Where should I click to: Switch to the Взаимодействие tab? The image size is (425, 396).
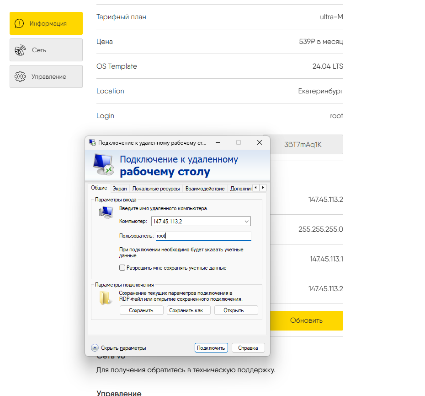click(205, 189)
